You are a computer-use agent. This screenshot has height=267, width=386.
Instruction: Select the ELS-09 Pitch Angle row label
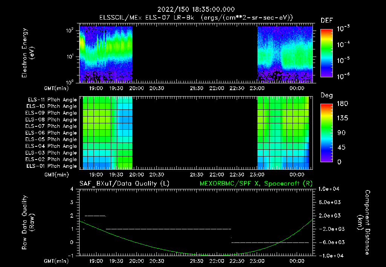coord(51,113)
